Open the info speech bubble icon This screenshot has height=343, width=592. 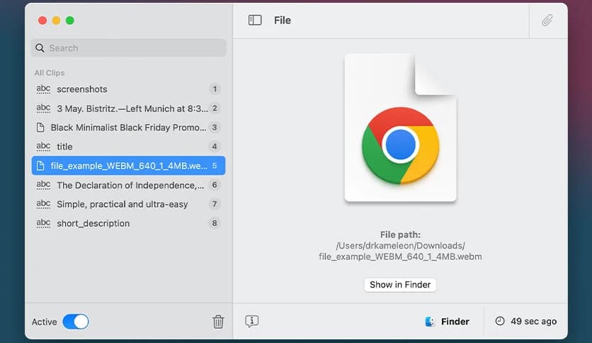click(x=252, y=321)
